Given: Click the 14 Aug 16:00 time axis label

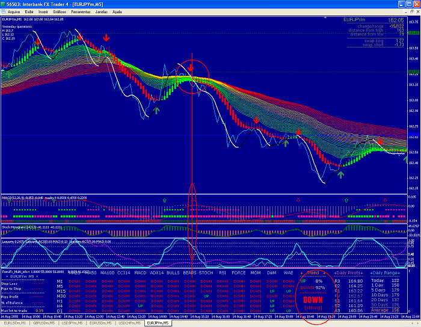Looking at the screenshot, I should click(221, 317).
